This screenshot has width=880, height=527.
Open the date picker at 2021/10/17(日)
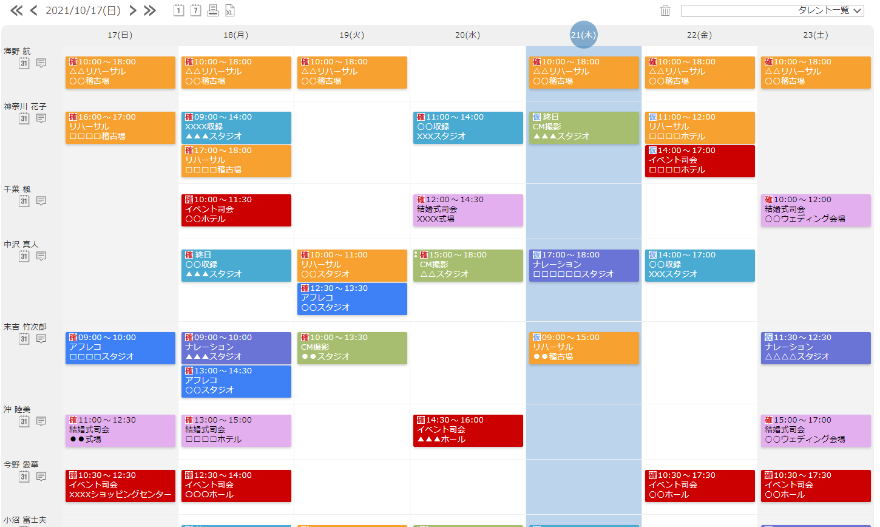coord(83,10)
